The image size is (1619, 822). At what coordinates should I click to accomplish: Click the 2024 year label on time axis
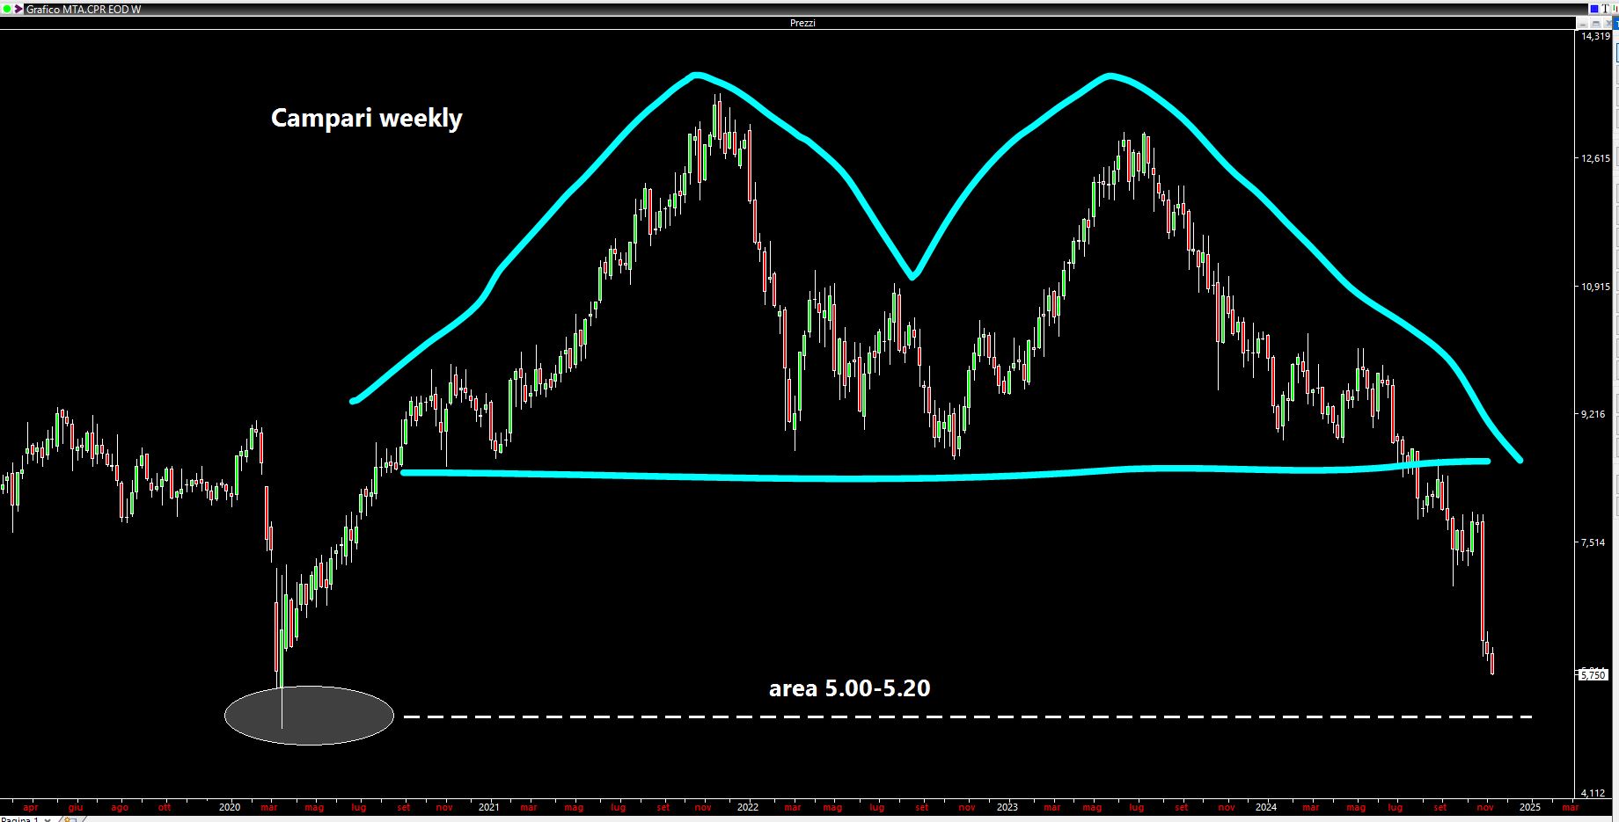point(1265,807)
